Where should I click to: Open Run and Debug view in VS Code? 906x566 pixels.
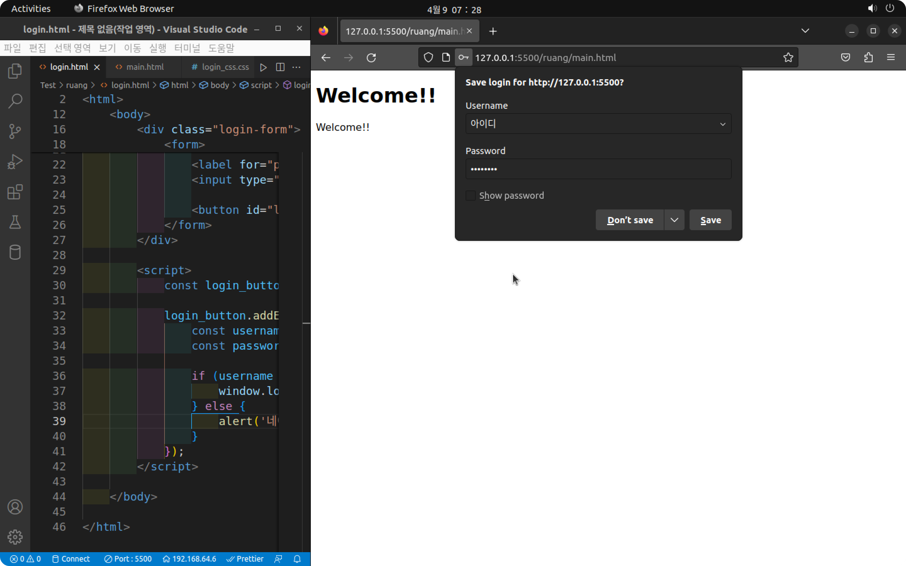tap(15, 161)
